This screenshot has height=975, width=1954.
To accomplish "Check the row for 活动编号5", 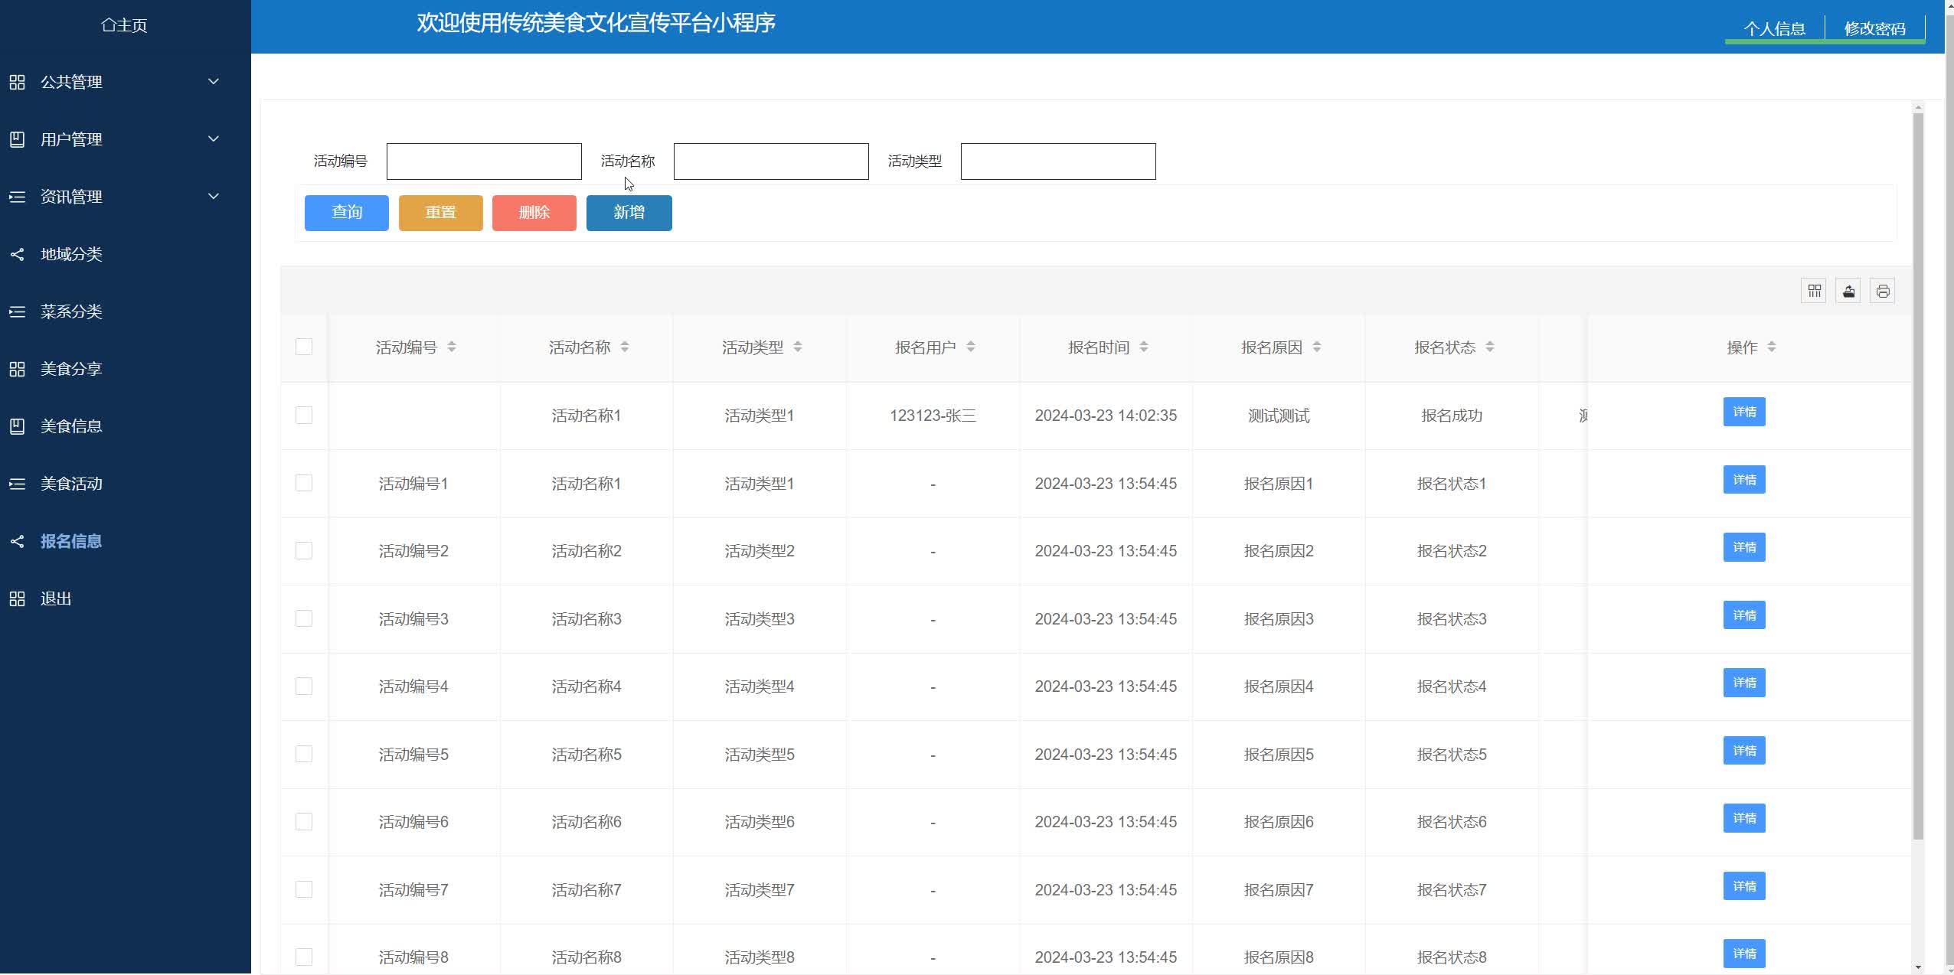I will [304, 754].
